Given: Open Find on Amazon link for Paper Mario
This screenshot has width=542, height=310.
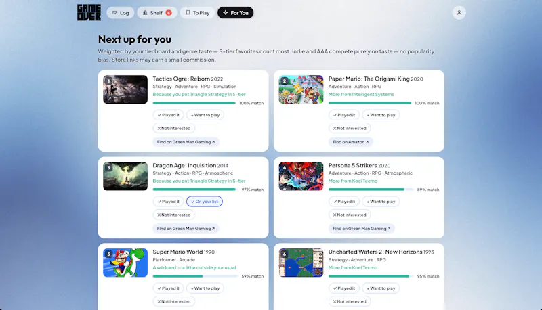Looking at the screenshot, I should (350, 142).
